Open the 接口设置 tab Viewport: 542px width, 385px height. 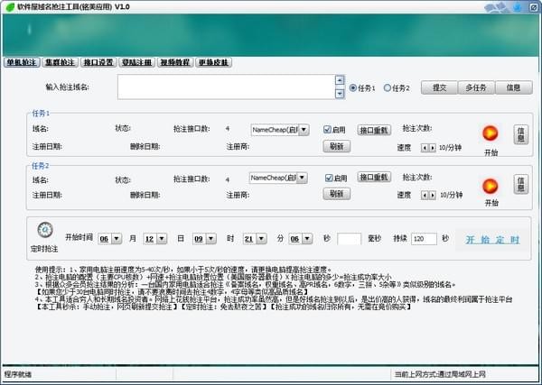(x=98, y=63)
